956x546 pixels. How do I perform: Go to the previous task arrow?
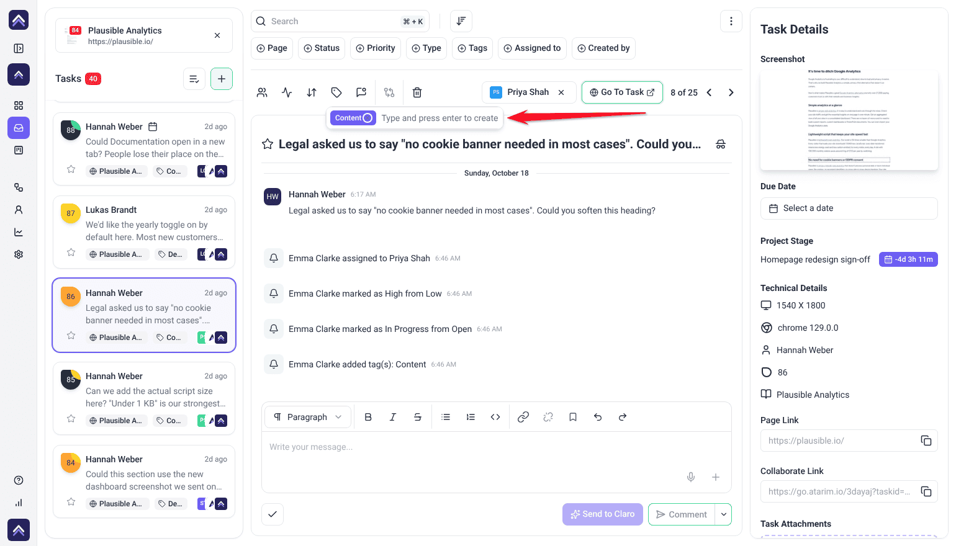pyautogui.click(x=709, y=92)
